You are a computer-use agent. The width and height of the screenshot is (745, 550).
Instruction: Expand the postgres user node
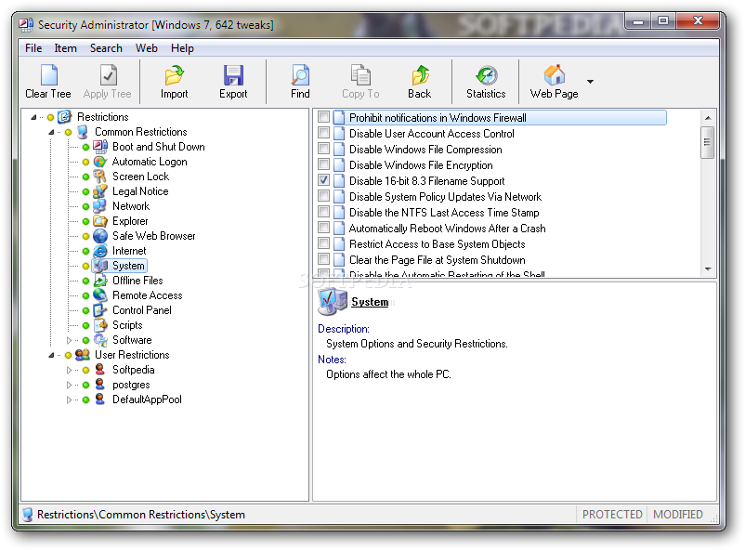pyautogui.click(x=69, y=385)
